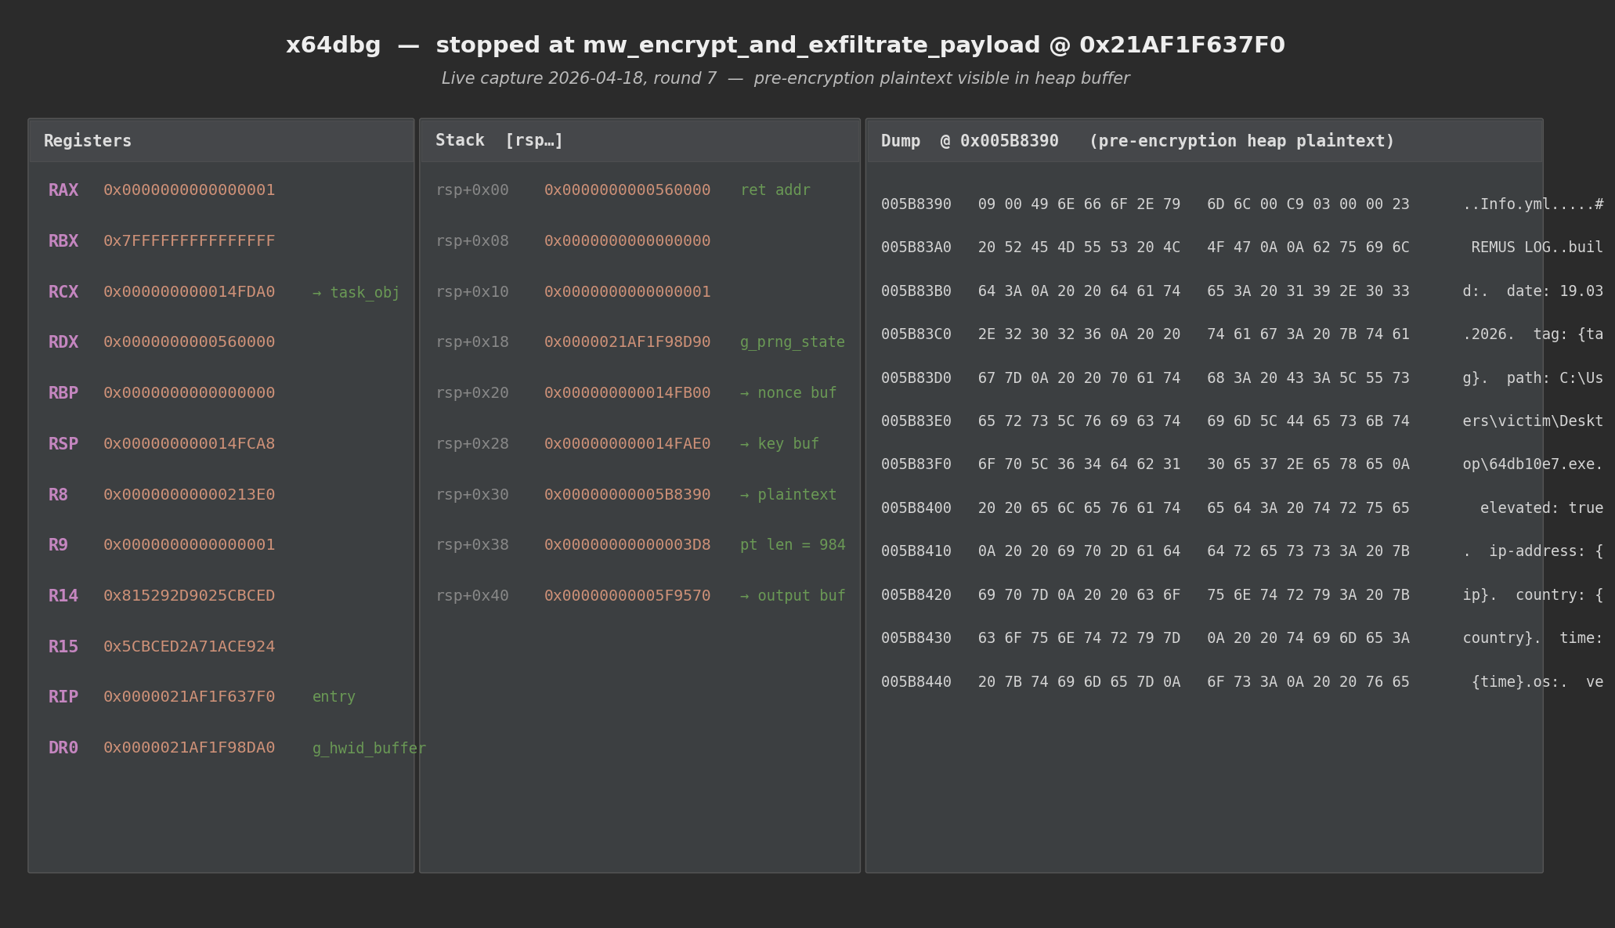Follow the key buf pointer at rsp+0x28

point(780,444)
